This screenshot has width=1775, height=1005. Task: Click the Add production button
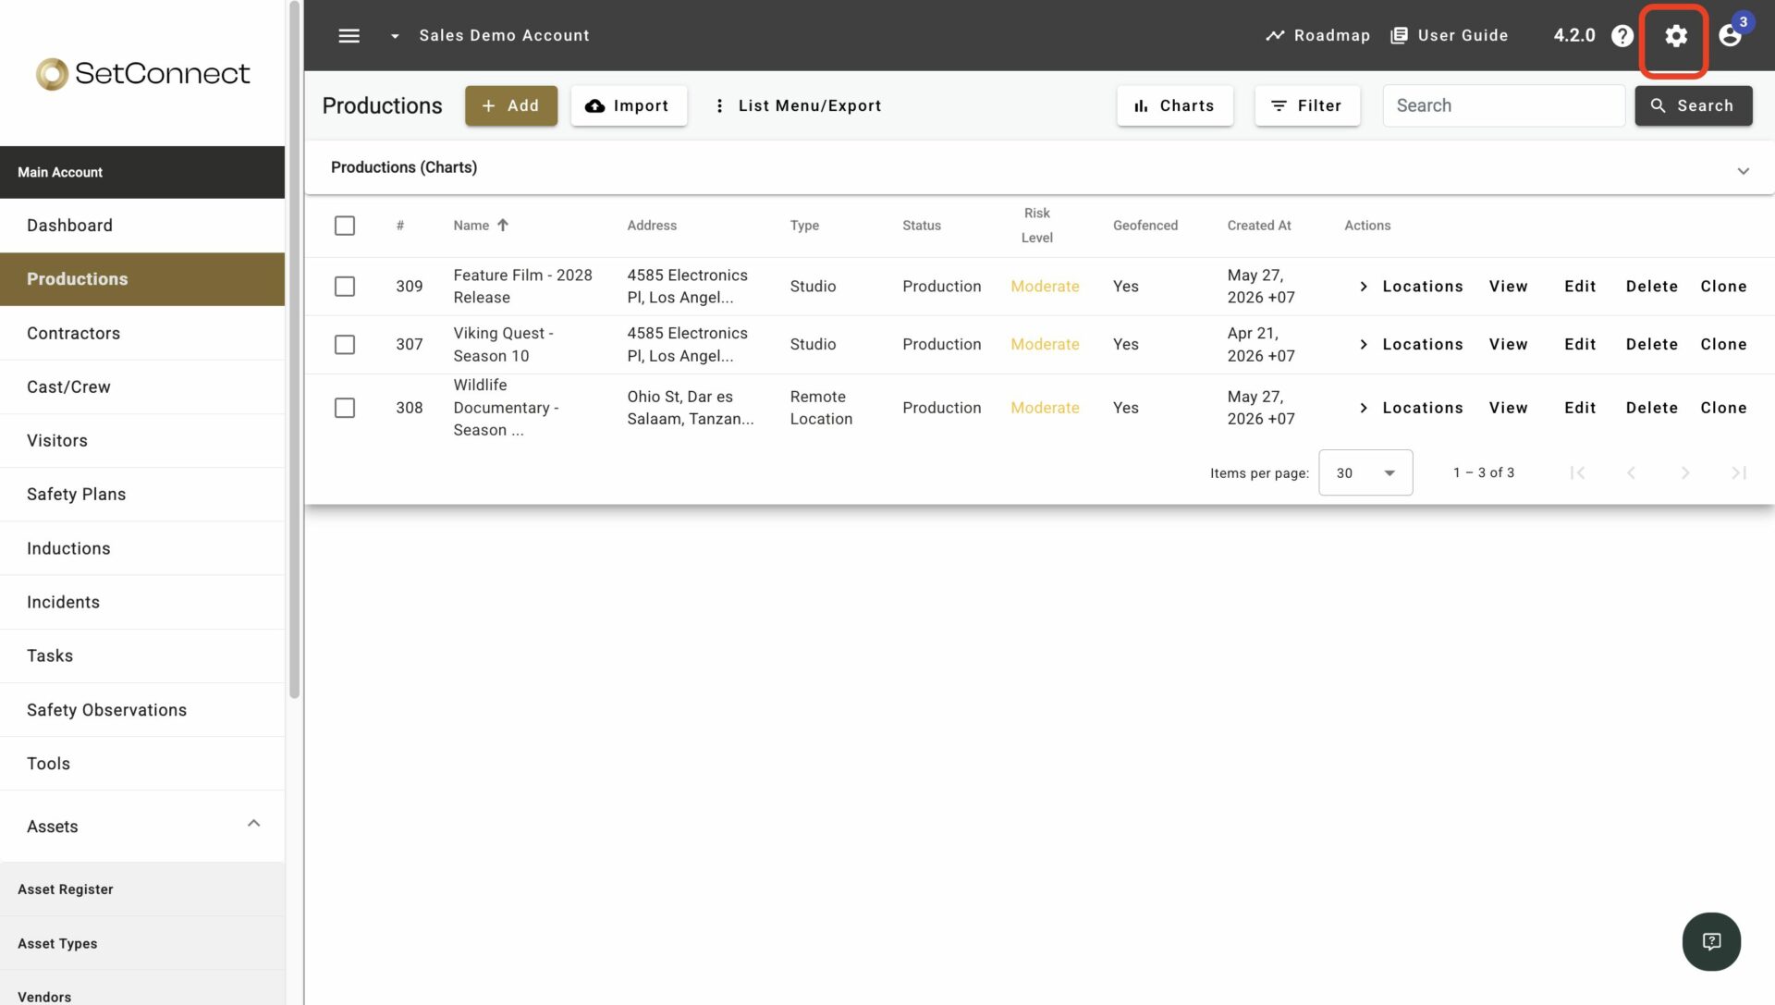point(510,105)
